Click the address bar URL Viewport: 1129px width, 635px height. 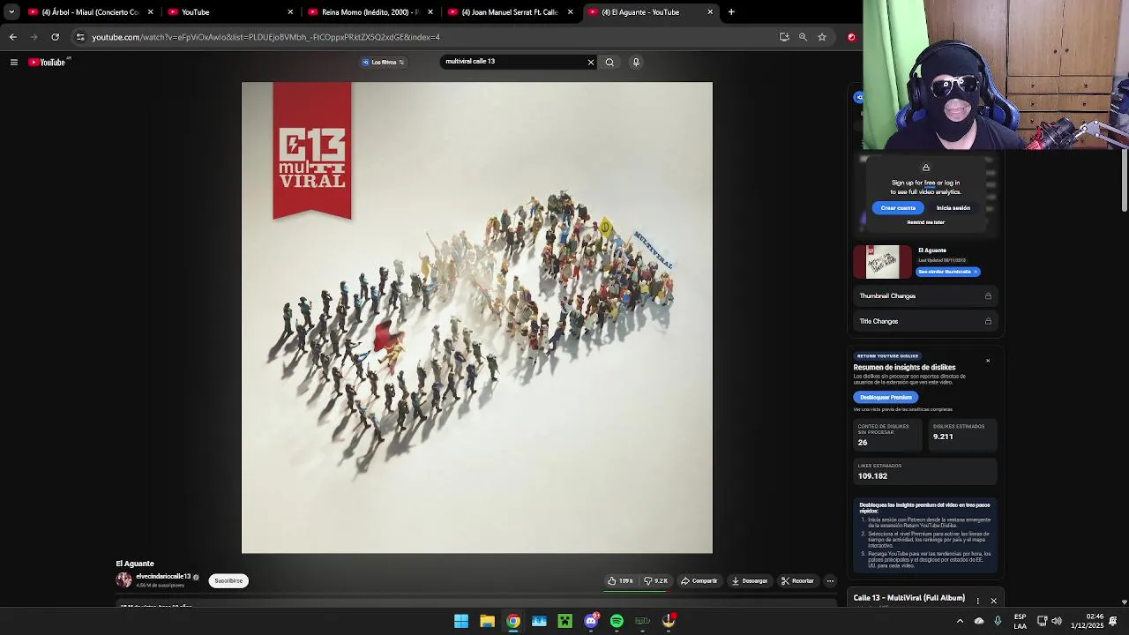[265, 37]
